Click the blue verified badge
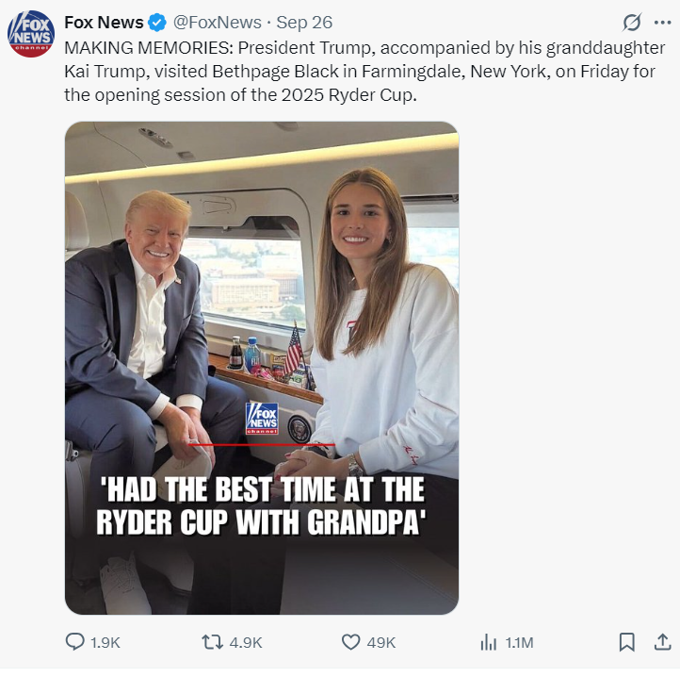Screen dimensions: 680x677 (x=159, y=23)
